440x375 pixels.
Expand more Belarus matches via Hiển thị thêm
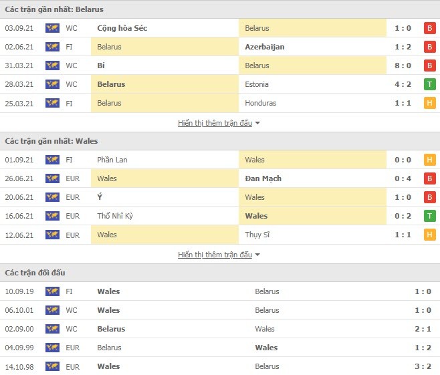(x=215, y=123)
